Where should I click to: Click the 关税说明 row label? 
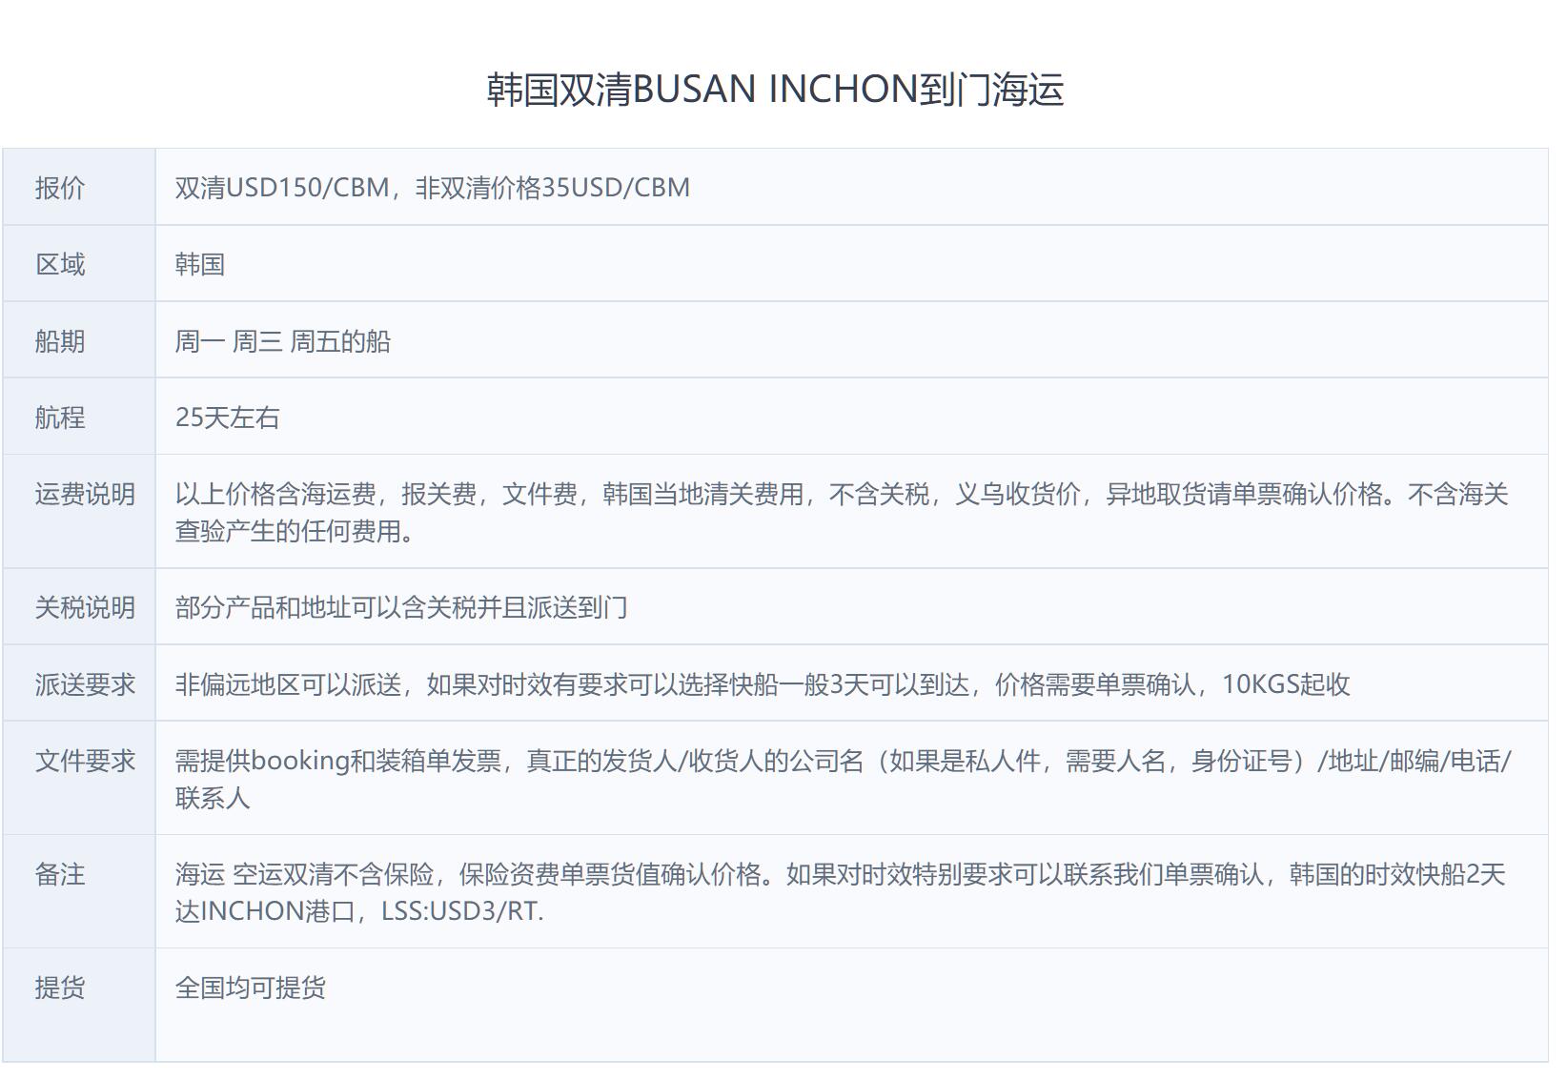85,607
